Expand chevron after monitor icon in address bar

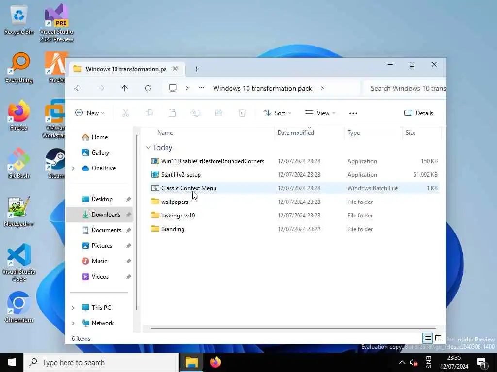(x=187, y=88)
